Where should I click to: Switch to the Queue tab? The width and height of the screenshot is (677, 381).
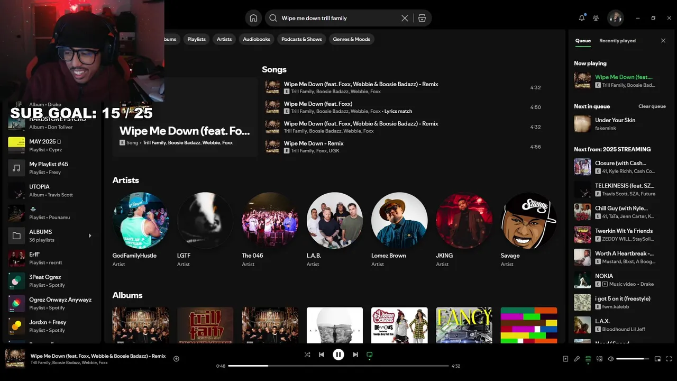(583, 41)
